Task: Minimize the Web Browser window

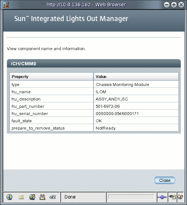Action: tap(166, 5)
